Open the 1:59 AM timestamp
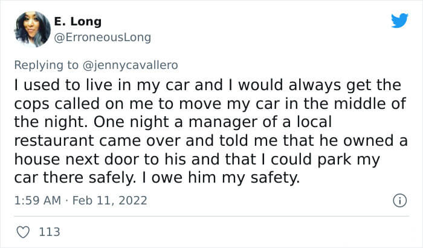The height and width of the screenshot is (248, 423). pos(37,200)
